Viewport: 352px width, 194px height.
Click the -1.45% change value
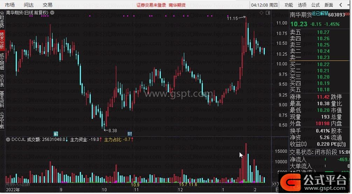click(332, 24)
